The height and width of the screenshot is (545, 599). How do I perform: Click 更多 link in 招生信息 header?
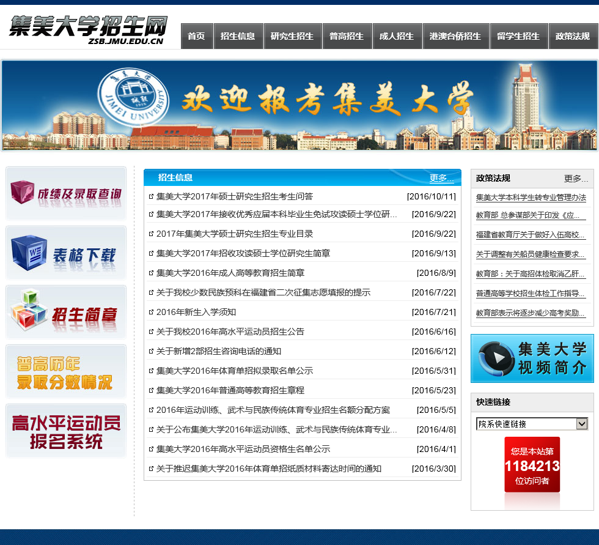point(441,178)
